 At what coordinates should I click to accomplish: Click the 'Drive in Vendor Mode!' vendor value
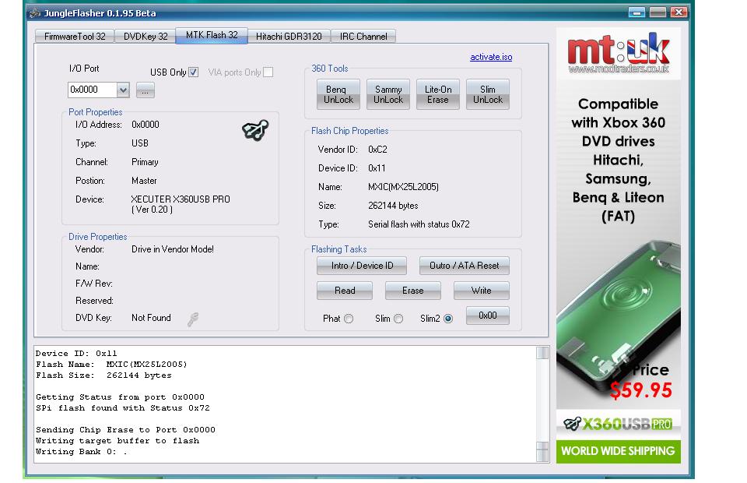click(173, 249)
